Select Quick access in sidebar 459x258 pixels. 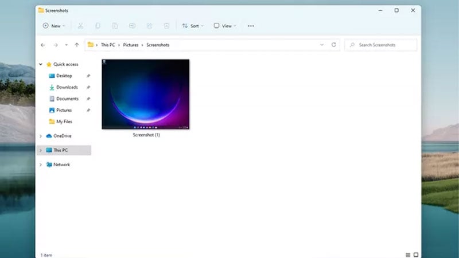pyautogui.click(x=66, y=64)
